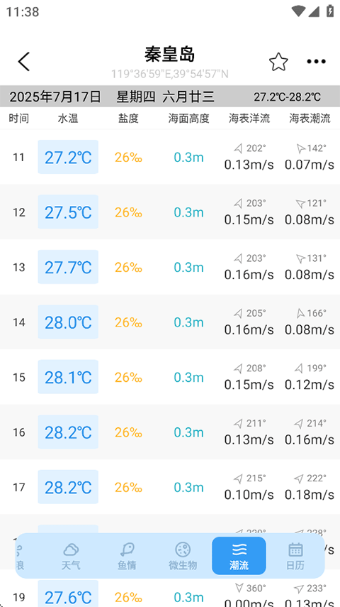Open the 鱼情 fish icon tab
The width and height of the screenshot is (340, 607).
pyautogui.click(x=127, y=556)
